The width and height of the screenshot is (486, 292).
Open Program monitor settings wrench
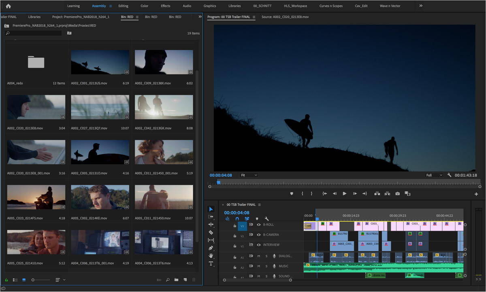(x=449, y=175)
